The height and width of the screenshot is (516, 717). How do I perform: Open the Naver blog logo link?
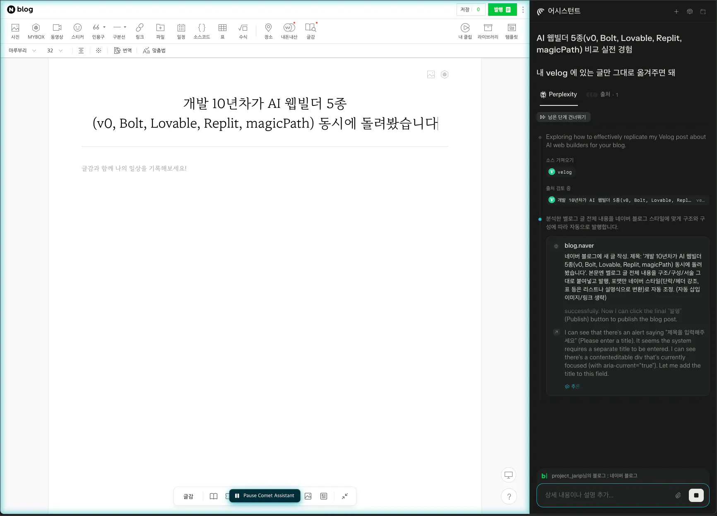click(20, 10)
